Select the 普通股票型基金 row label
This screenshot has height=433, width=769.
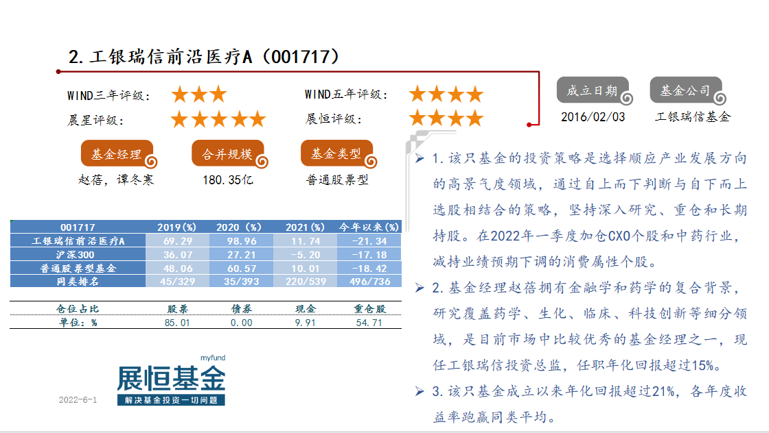78,268
